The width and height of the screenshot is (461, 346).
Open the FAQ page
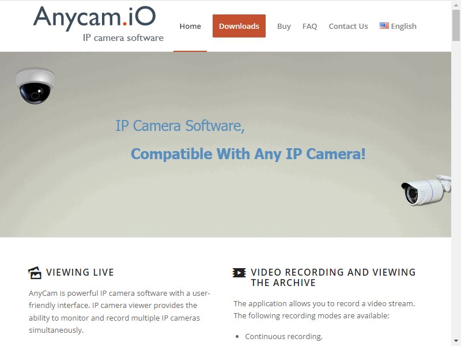309,26
